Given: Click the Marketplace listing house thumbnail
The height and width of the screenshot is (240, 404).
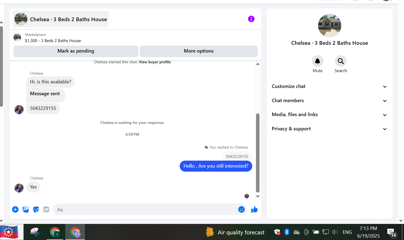Looking at the screenshot, I should coord(17,37).
